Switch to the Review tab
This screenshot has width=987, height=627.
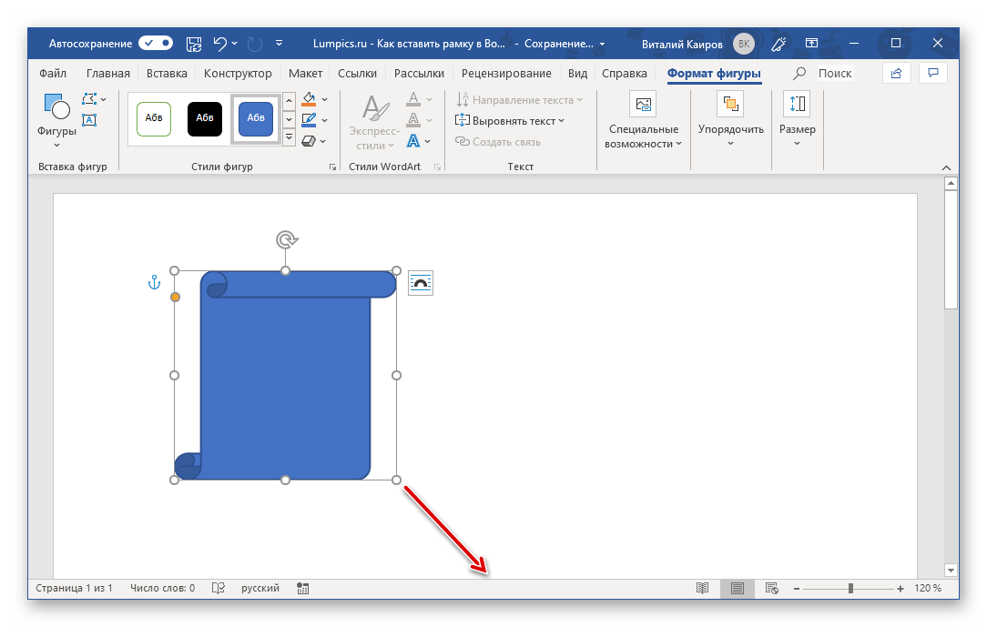point(506,74)
